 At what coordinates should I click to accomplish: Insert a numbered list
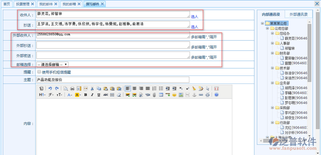coord(154,89)
